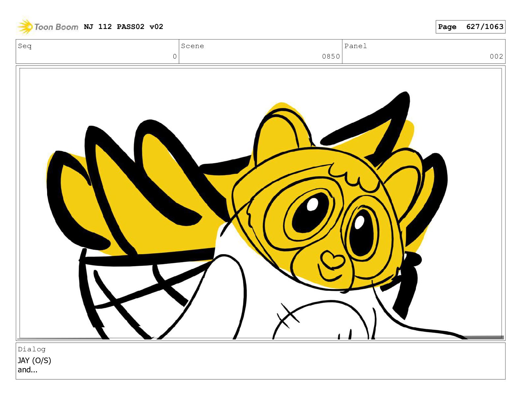Click the page number '627/1063' box
522x403 pixels.
[x=470, y=27]
